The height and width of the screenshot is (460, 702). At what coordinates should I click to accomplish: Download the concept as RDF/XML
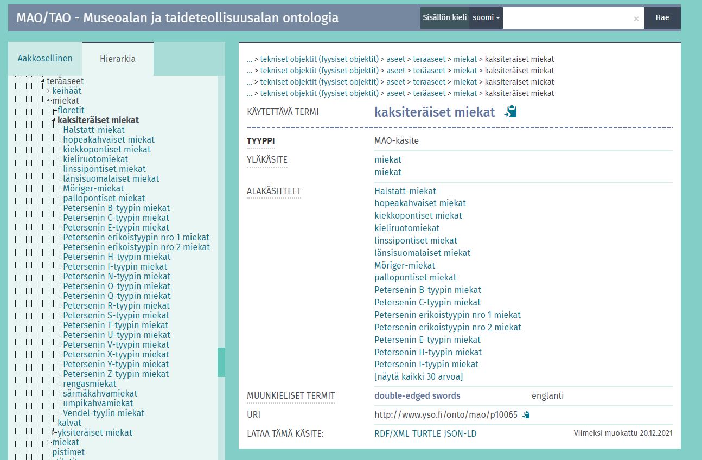392,433
